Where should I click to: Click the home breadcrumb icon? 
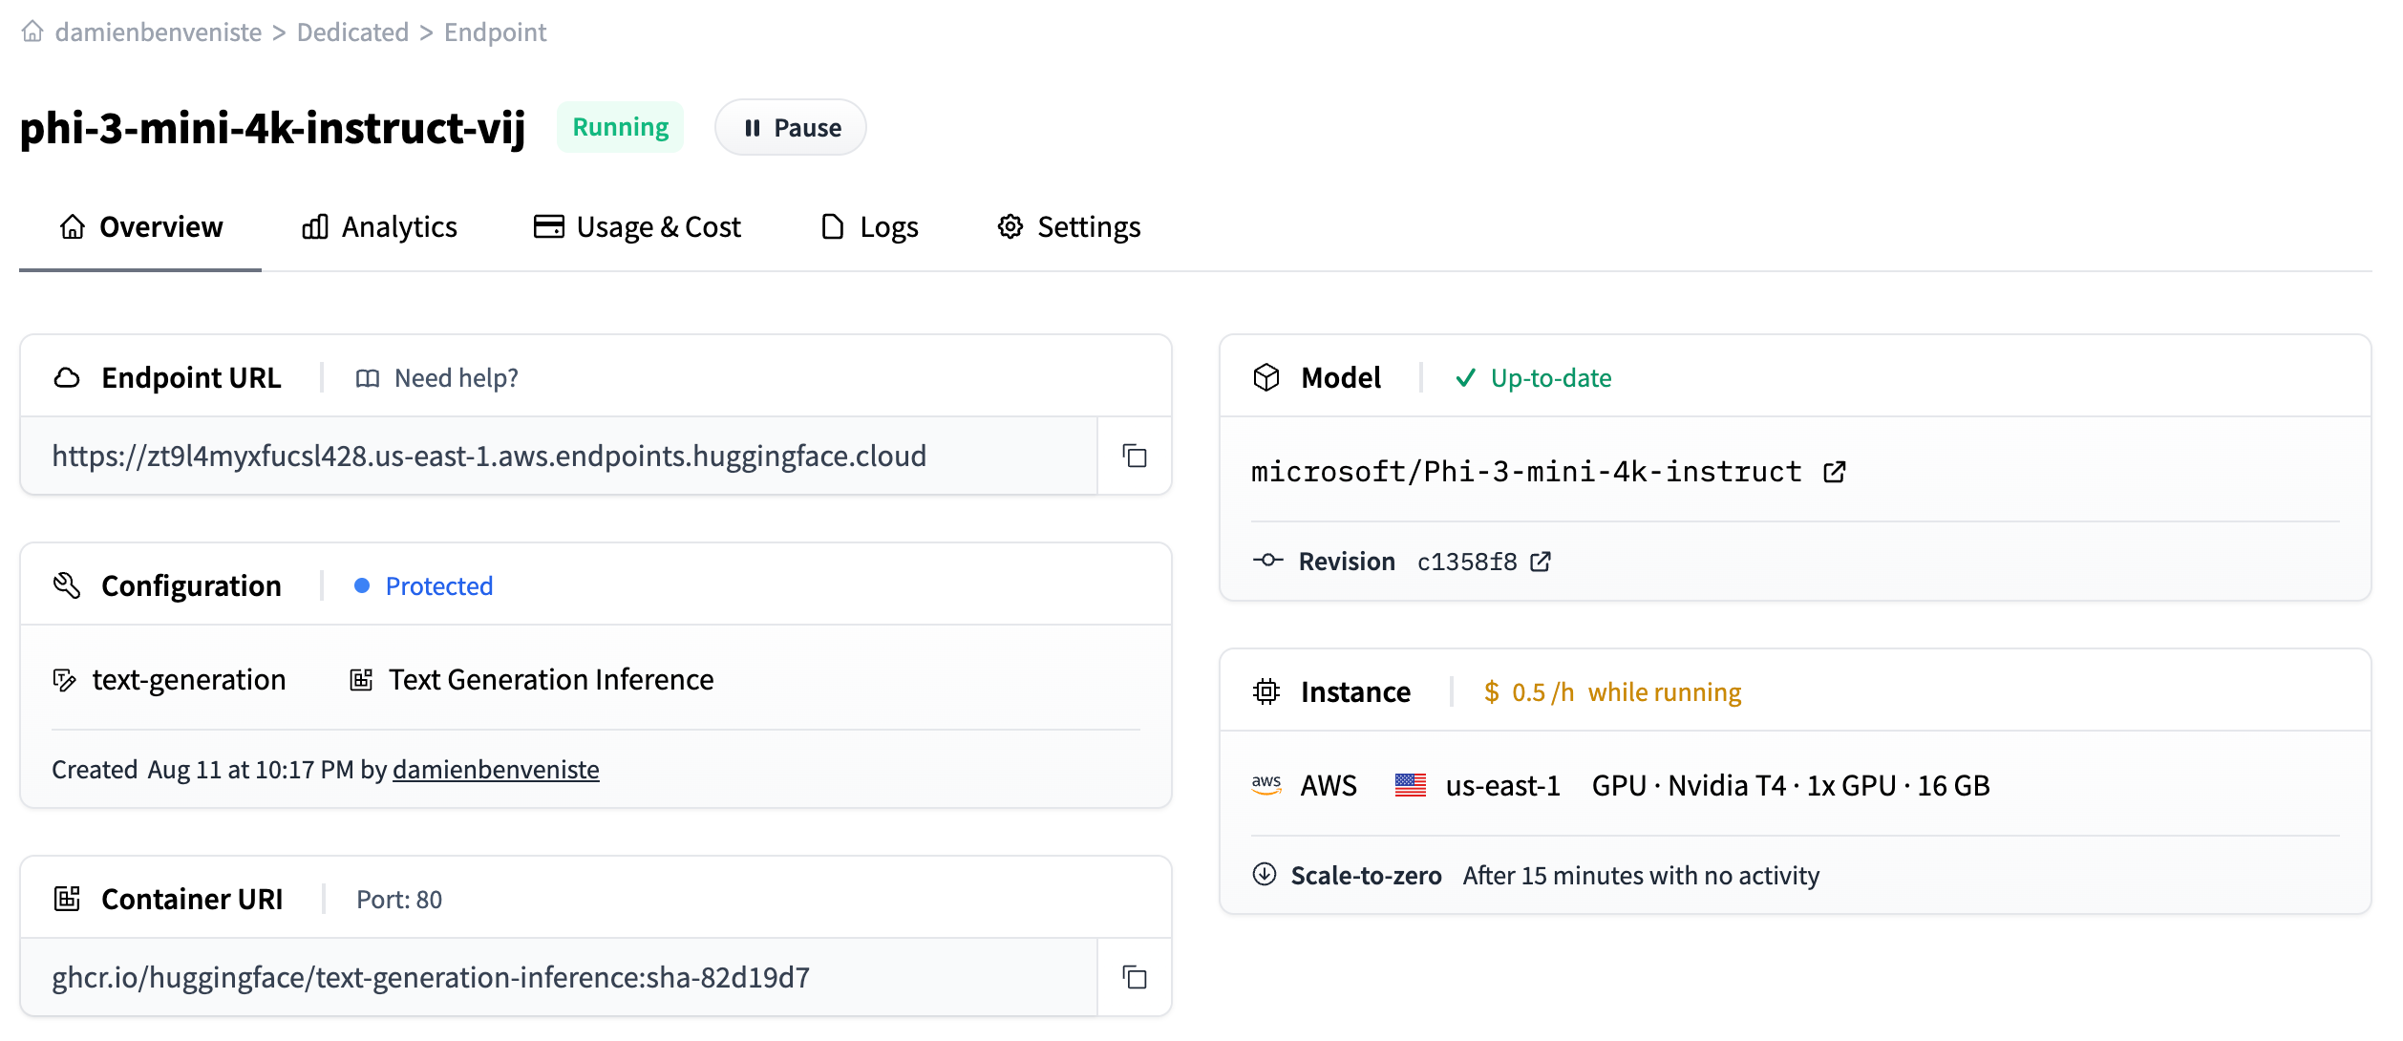33,32
